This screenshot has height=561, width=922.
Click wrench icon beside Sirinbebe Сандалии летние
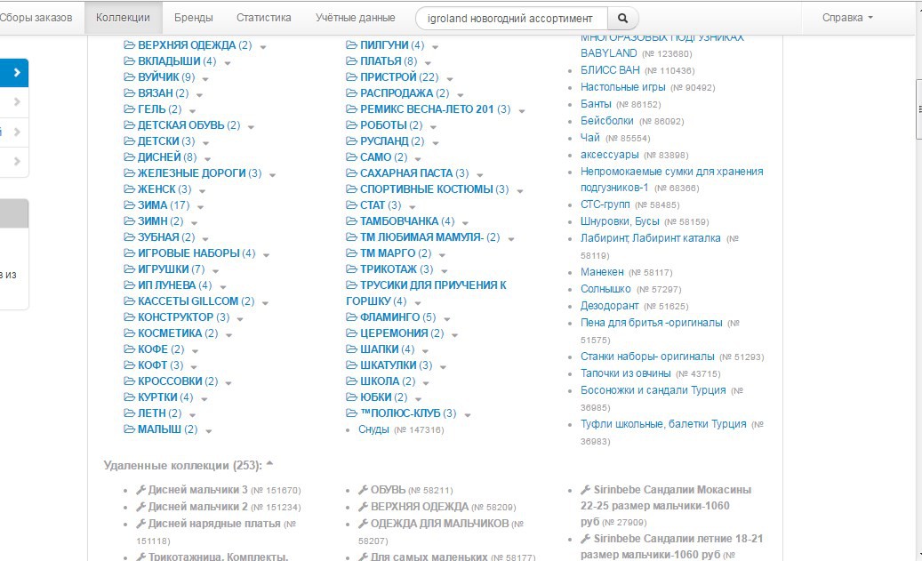[586, 539]
